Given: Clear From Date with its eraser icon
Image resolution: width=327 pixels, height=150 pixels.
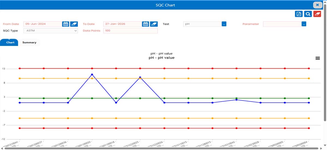Looking at the screenshot, I should [x=74, y=24].
